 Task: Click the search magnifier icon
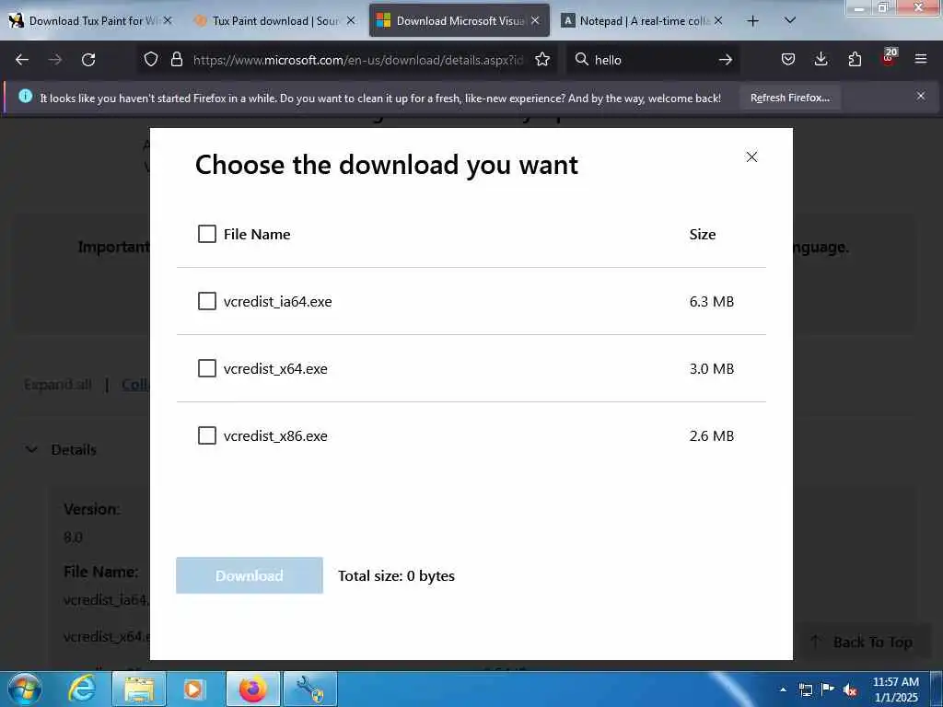[582, 60]
